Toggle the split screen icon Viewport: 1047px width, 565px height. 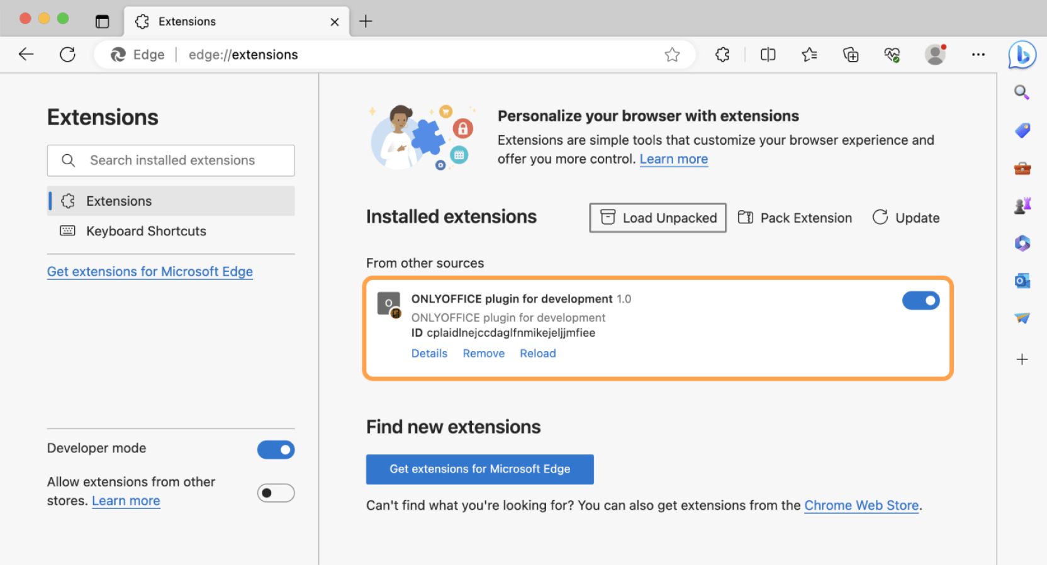[768, 55]
